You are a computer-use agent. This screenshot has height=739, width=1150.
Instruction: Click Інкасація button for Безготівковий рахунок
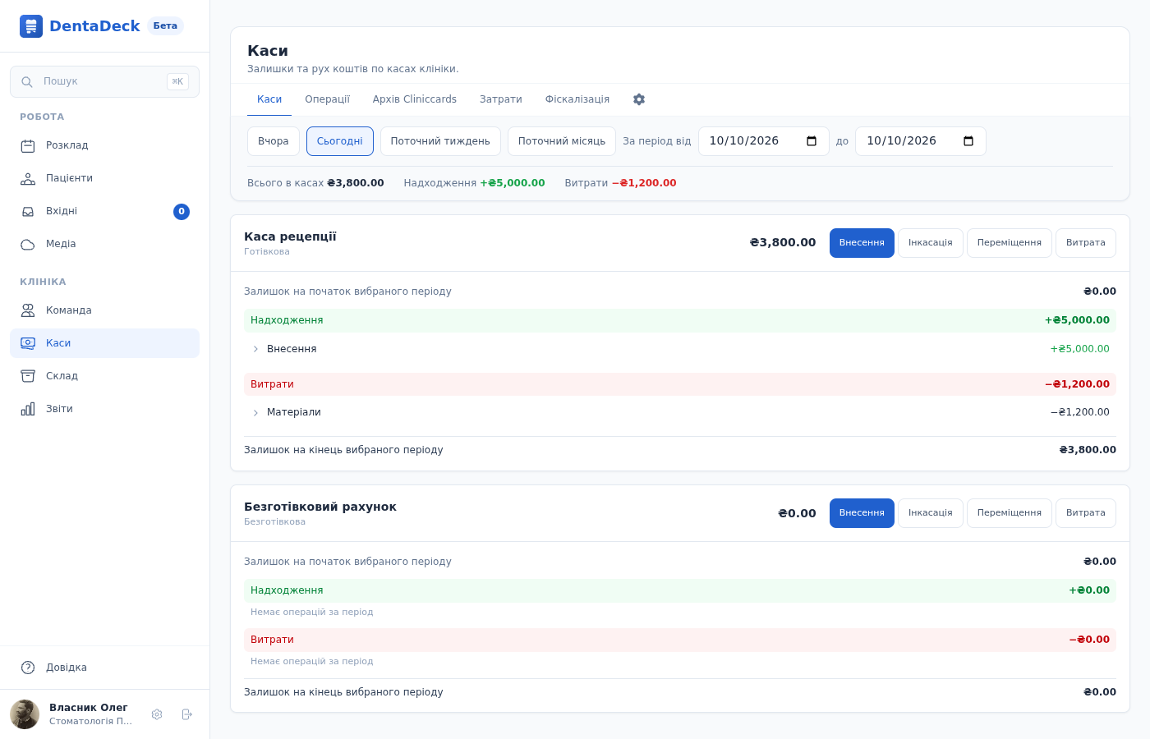click(931, 513)
